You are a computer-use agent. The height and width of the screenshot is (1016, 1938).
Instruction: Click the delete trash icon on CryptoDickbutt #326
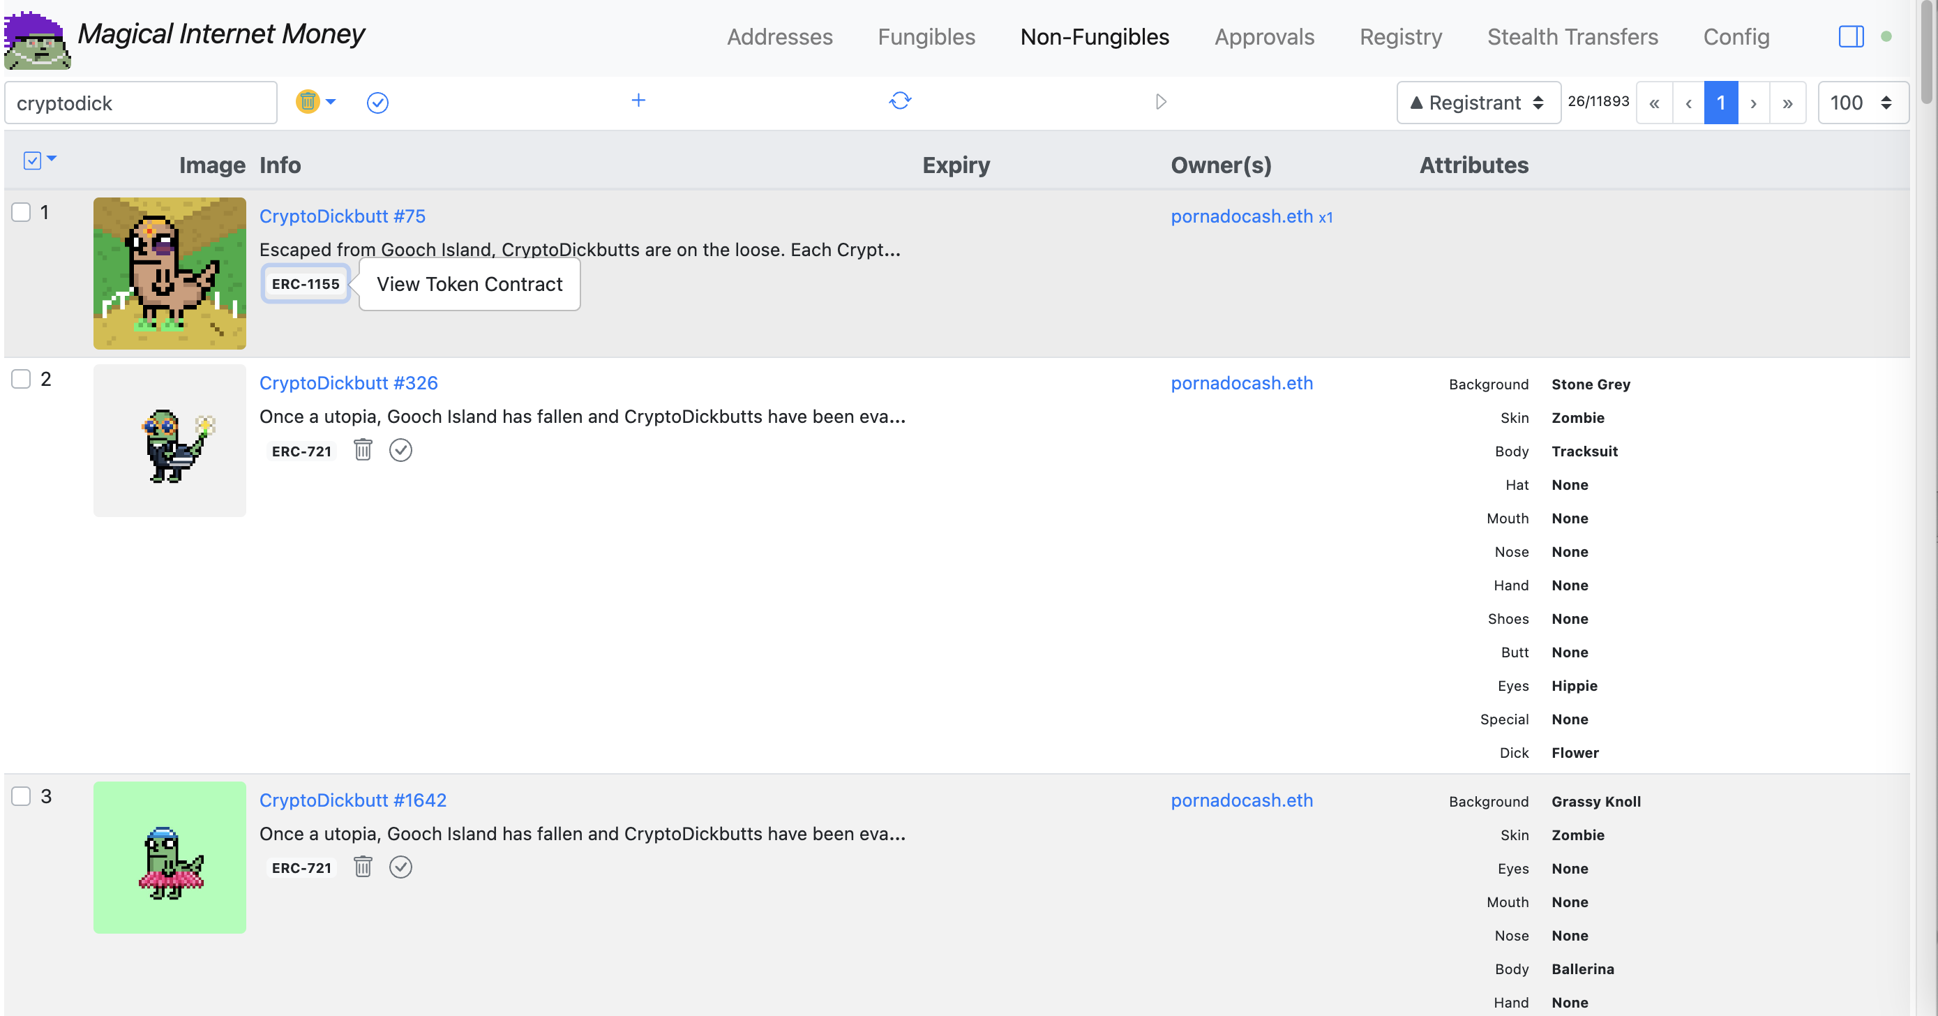point(363,449)
